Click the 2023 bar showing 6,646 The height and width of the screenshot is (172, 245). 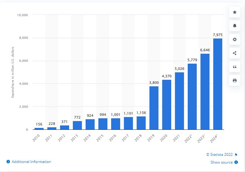205,92
